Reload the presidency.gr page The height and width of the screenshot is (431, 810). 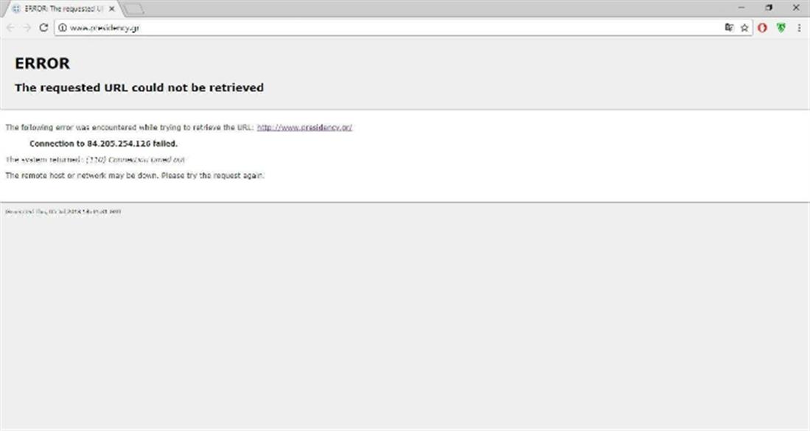(x=43, y=27)
